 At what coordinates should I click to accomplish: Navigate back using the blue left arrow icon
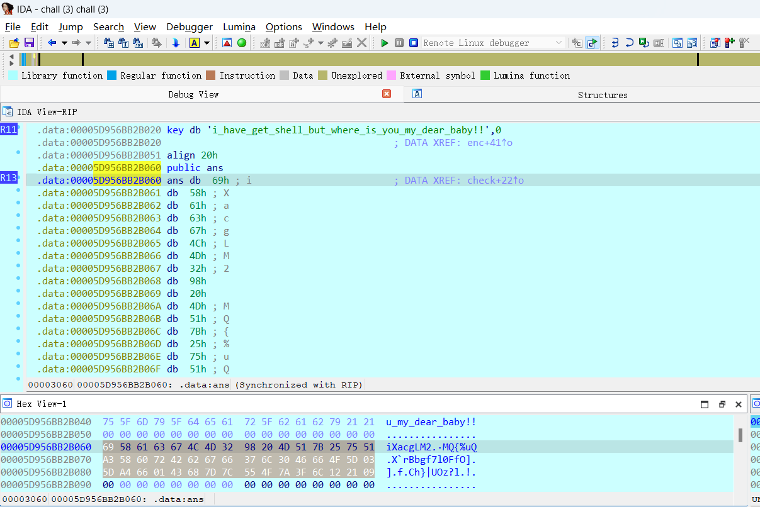(x=52, y=42)
